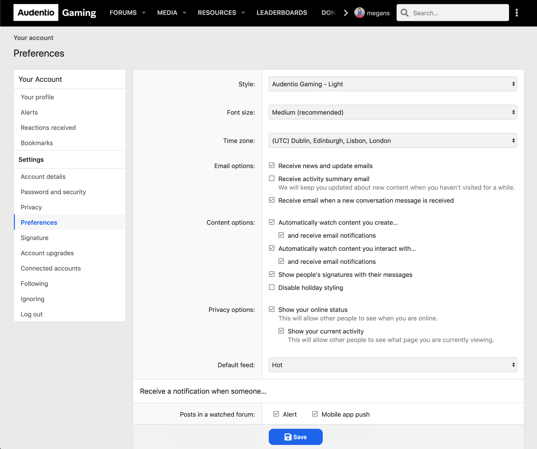Enable Receive activity summary email checkbox
This screenshot has width=537, height=449.
[272, 179]
